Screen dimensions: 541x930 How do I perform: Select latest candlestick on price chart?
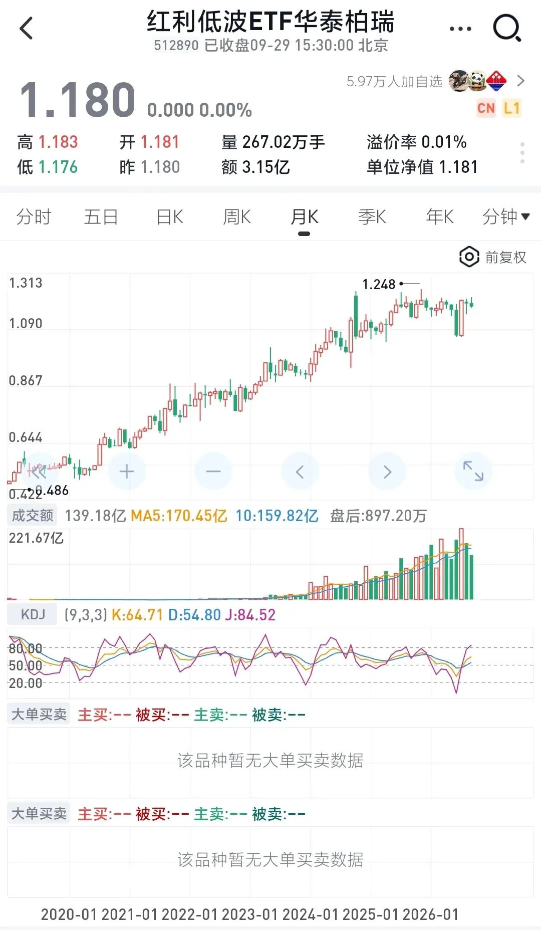point(471,304)
